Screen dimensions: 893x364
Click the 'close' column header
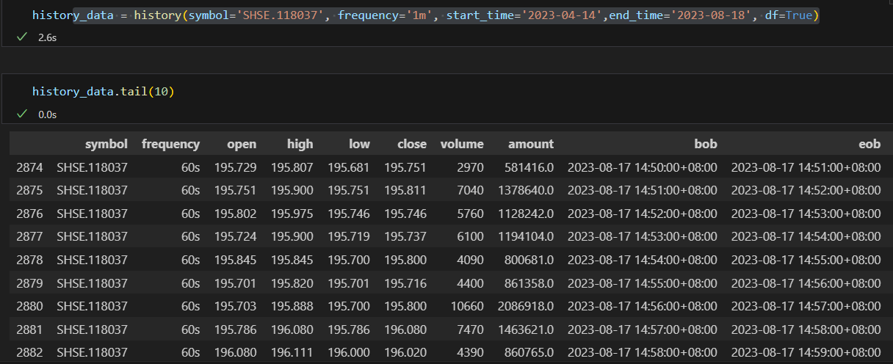(x=412, y=144)
